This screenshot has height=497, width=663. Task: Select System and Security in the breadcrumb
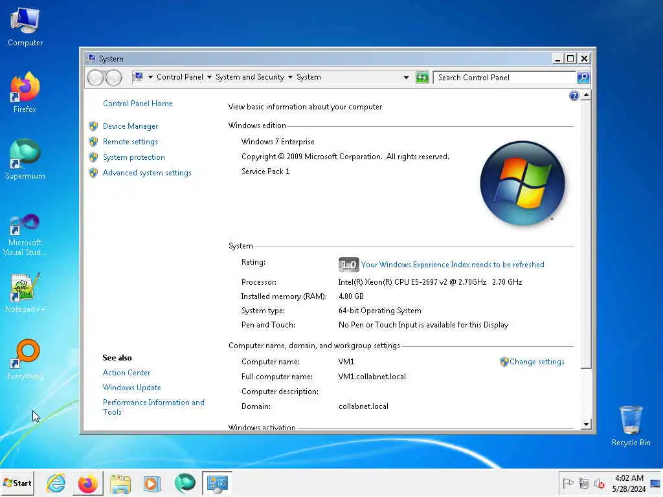(249, 77)
